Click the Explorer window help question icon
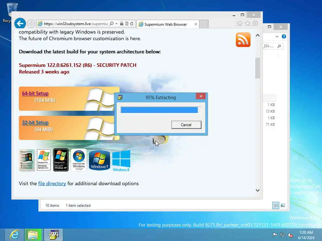 click(284, 36)
